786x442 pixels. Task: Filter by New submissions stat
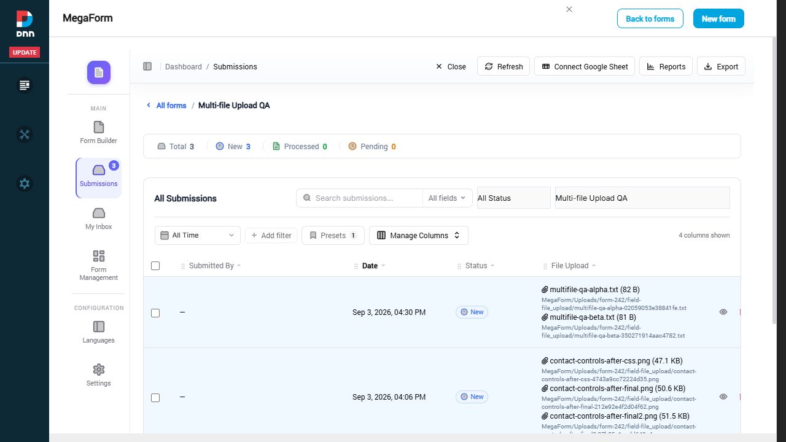(233, 146)
